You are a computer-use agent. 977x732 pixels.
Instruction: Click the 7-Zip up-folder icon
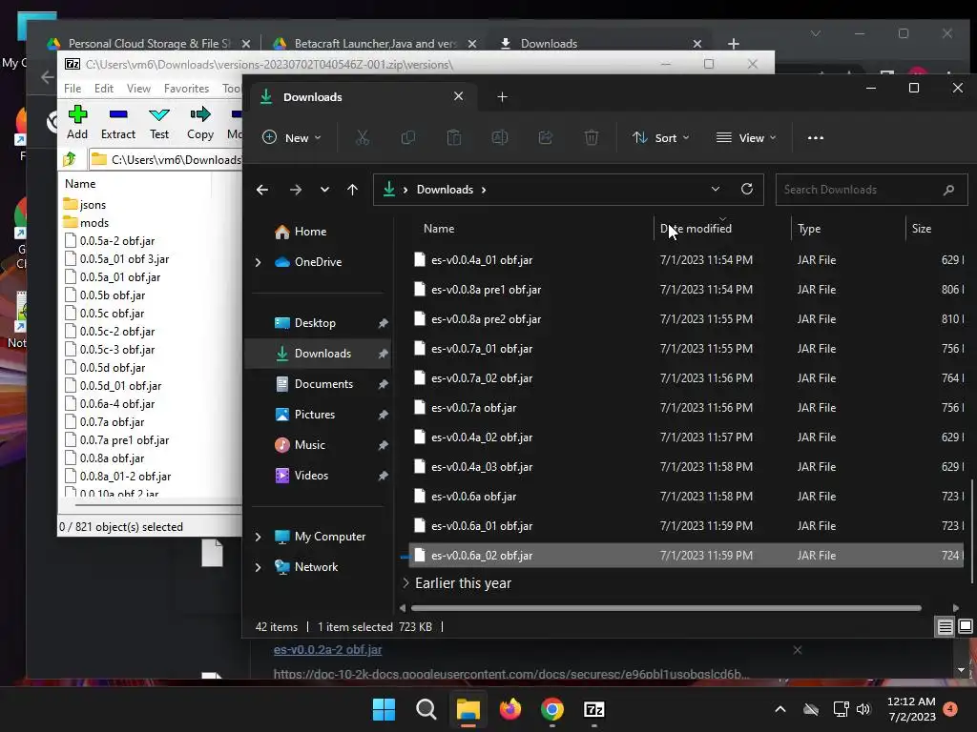click(x=70, y=159)
